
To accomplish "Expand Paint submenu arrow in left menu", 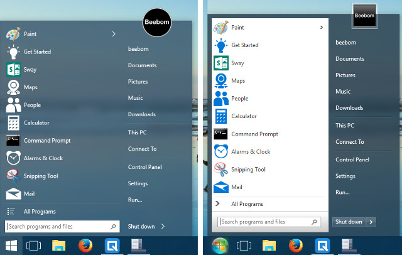I will [x=114, y=34].
